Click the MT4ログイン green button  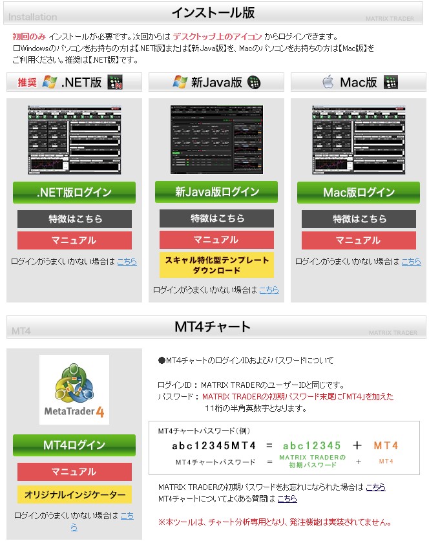pyautogui.click(x=74, y=445)
